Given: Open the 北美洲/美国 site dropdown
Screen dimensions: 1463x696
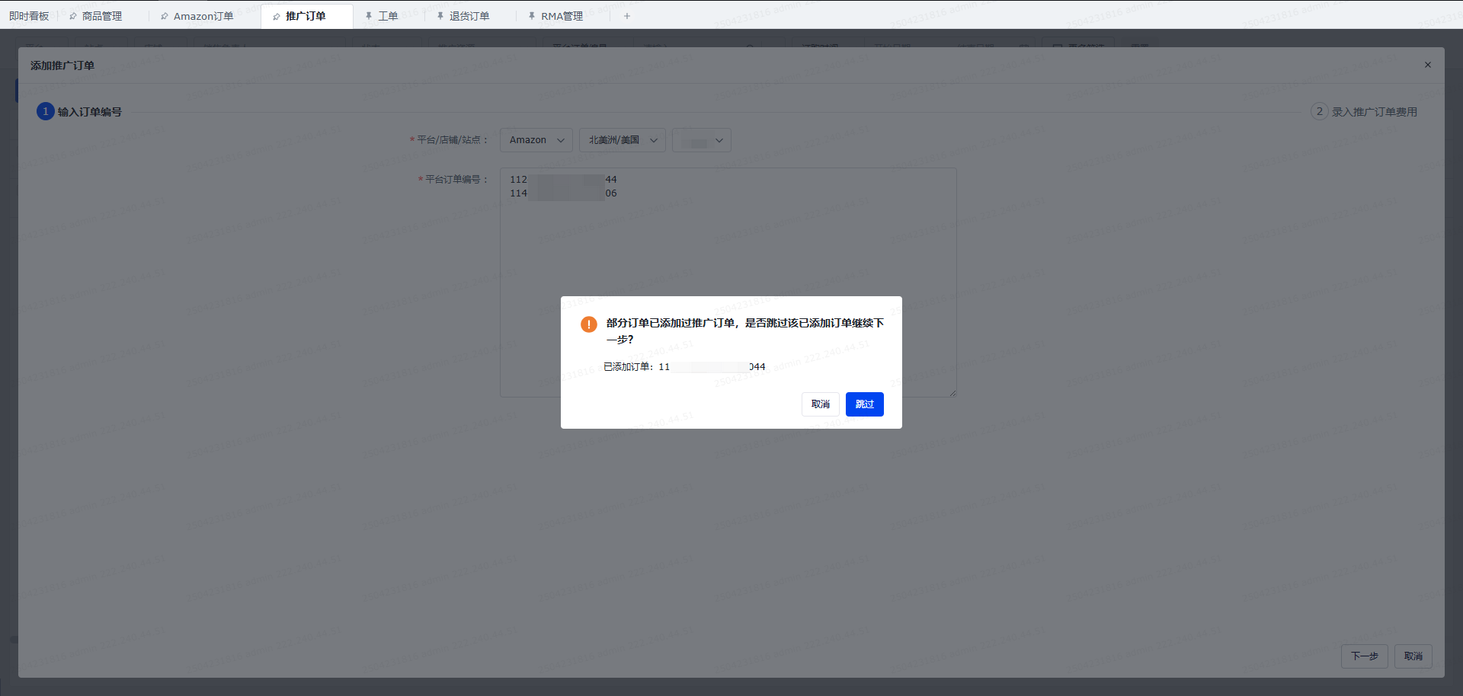Looking at the screenshot, I should pos(623,140).
